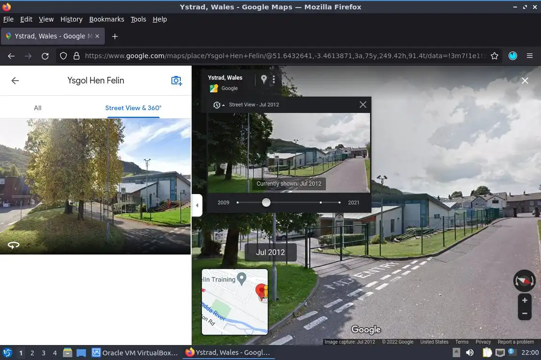Click the United States link

(434, 342)
